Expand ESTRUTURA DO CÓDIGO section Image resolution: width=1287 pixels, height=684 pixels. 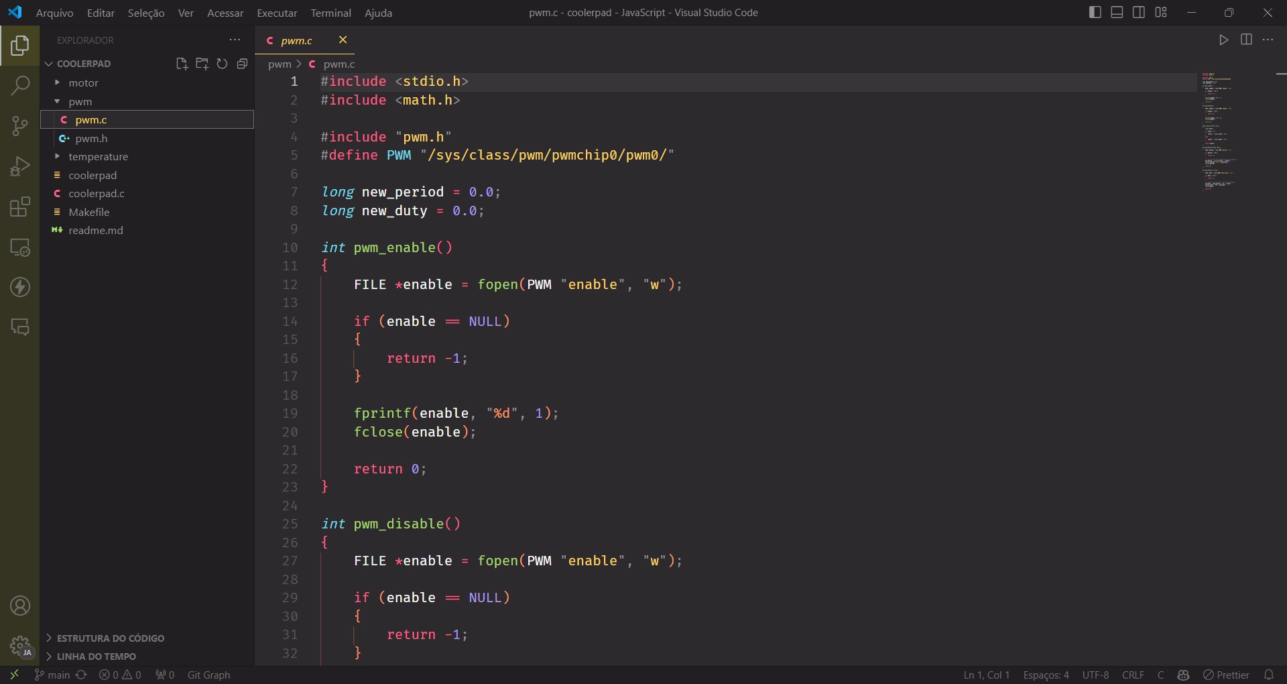(111, 638)
